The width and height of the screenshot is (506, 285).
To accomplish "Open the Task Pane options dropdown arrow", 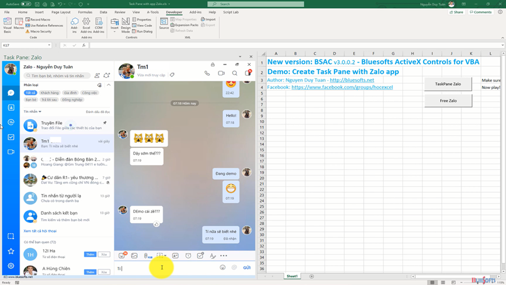I will pos(240,56).
